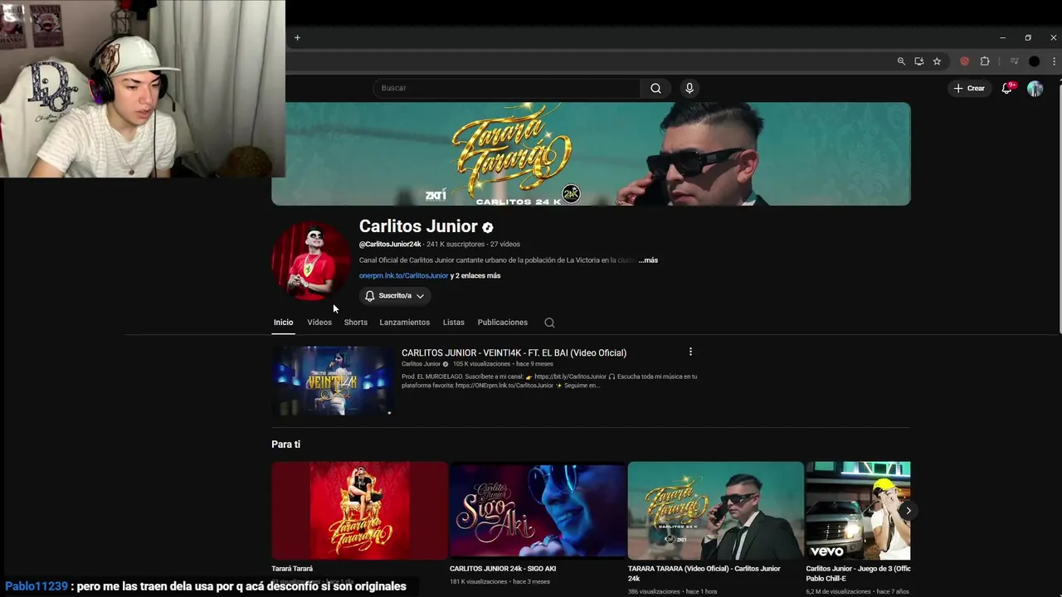Switch to the Videos tab
Viewport: 1062px width, 597px height.
[x=319, y=323]
